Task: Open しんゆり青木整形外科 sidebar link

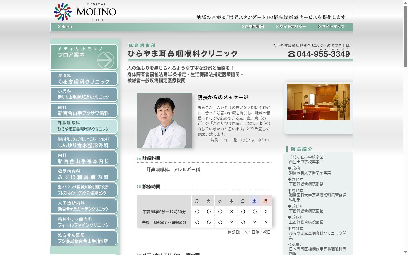Action: tap(84, 142)
